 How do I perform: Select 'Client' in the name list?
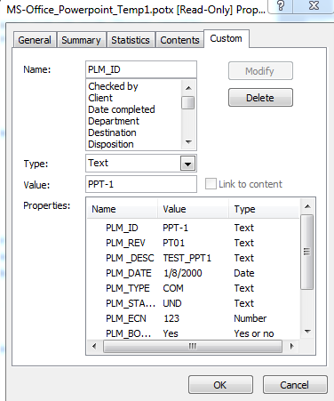[x=100, y=98]
